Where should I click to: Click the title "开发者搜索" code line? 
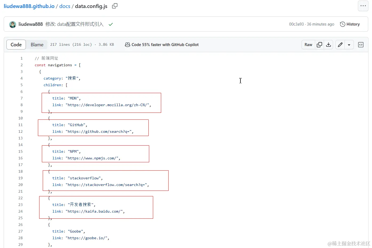pyautogui.click(x=74, y=205)
